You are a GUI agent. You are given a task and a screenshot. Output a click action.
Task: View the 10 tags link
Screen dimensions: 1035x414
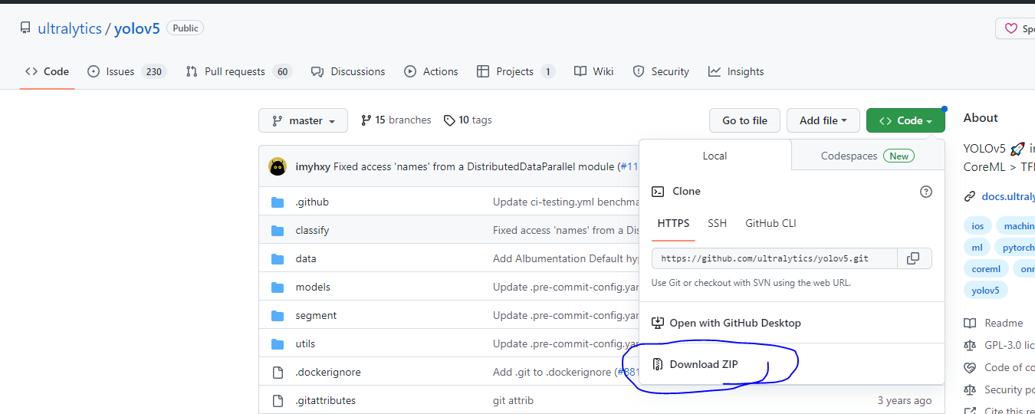click(468, 120)
